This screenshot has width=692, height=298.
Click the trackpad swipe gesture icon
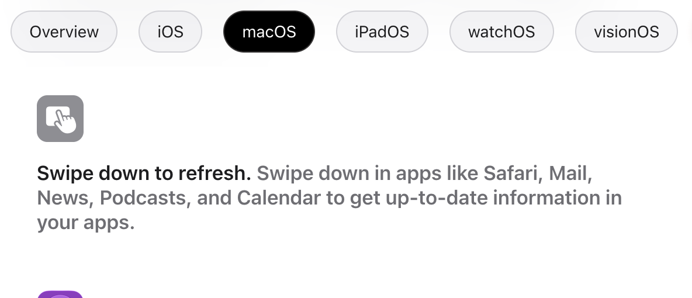[x=60, y=118]
